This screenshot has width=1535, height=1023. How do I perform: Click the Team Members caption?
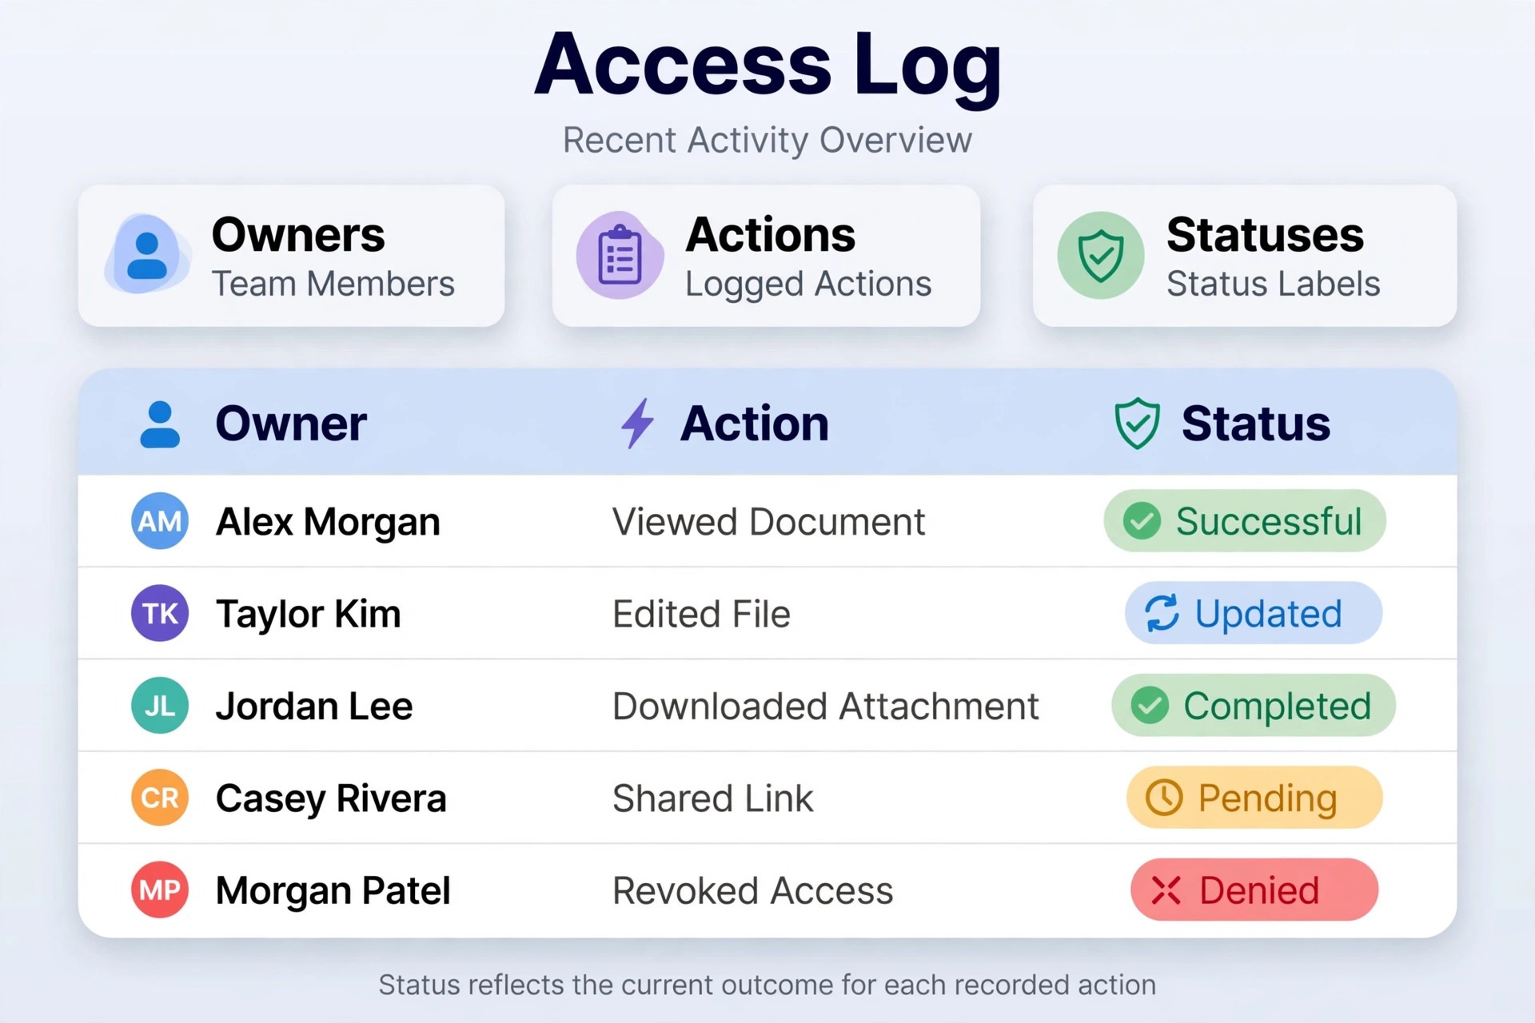pos(333,284)
